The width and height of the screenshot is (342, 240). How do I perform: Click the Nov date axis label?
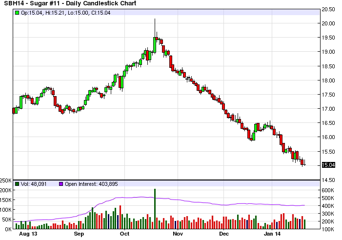click(x=178, y=234)
